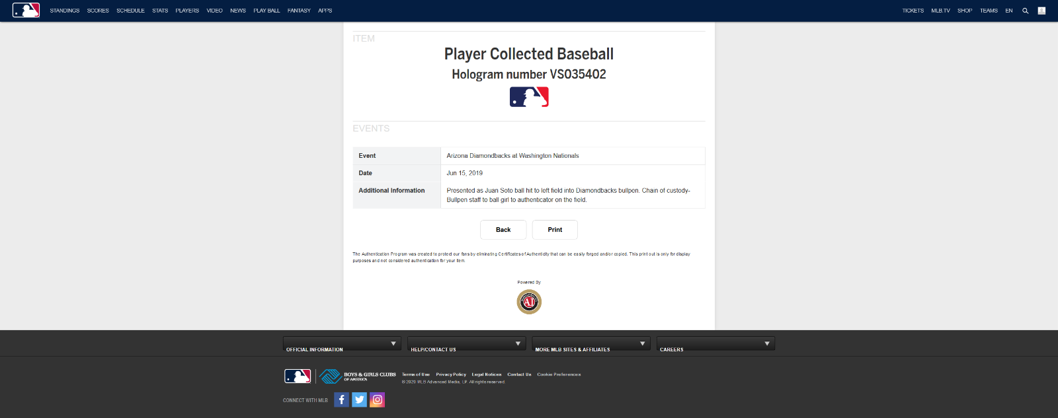Screen dimensions: 1058x418
Task: Click the MLB logo in top navigation
Action: click(x=26, y=11)
